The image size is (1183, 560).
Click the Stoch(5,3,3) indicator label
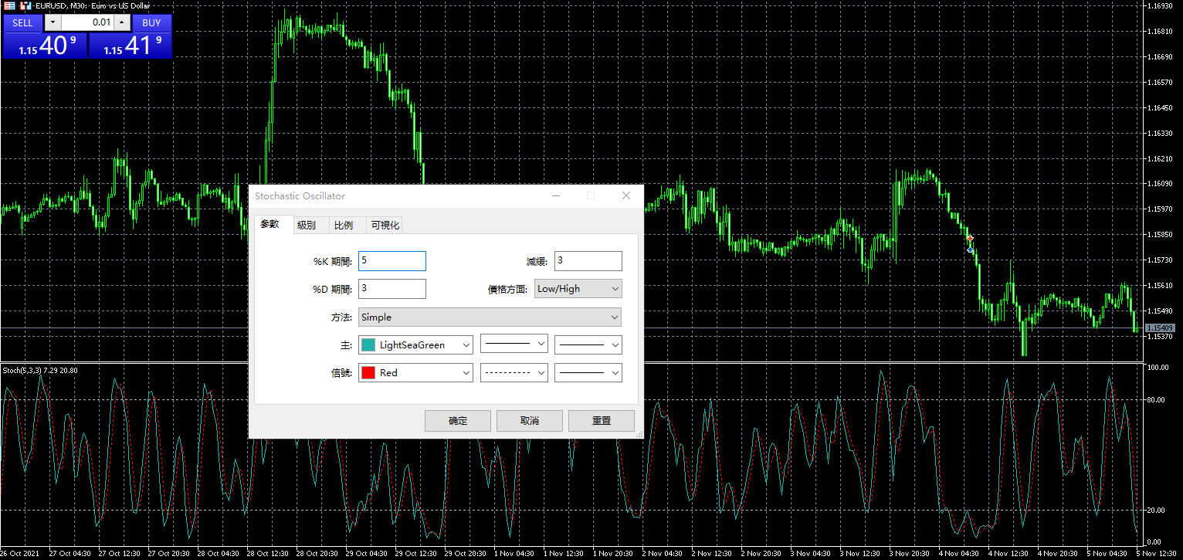39,370
